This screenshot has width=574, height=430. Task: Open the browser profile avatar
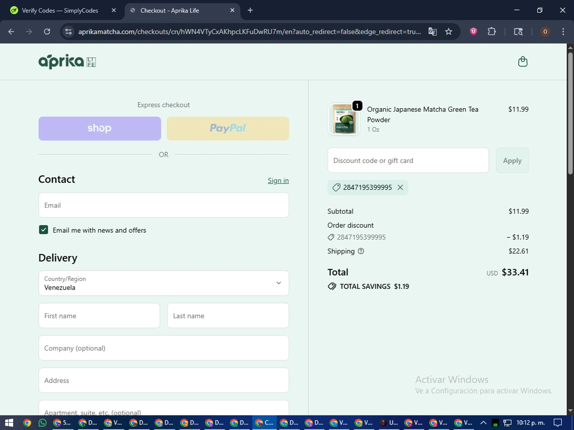coord(545,32)
